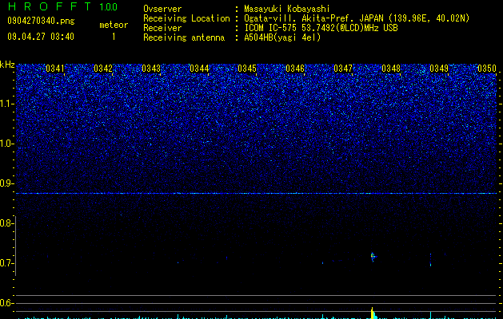Click the 0342 time marker

[x=103, y=69]
